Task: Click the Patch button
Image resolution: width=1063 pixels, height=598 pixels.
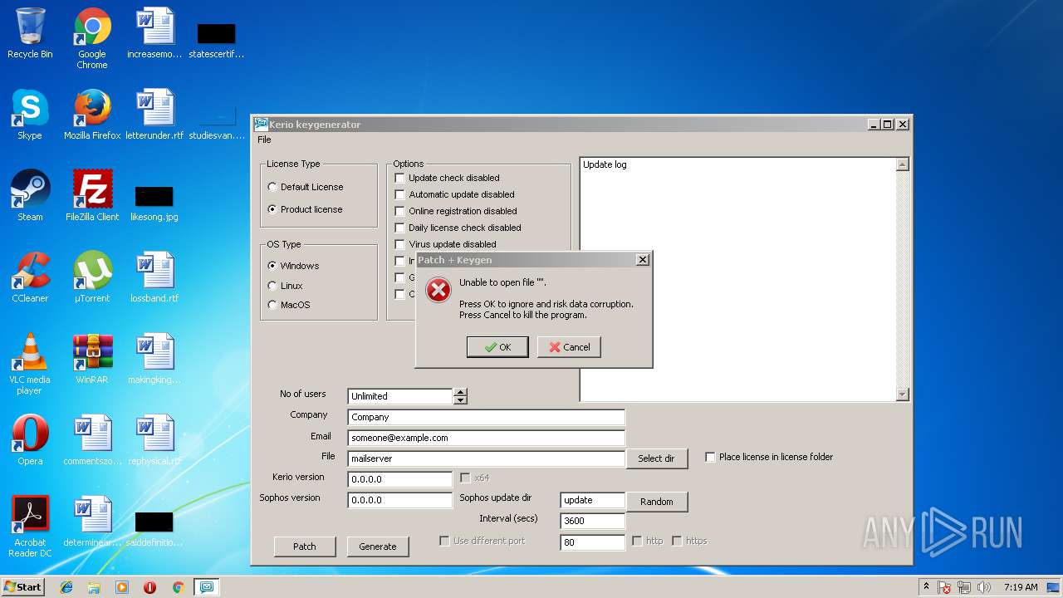Action: (305, 547)
